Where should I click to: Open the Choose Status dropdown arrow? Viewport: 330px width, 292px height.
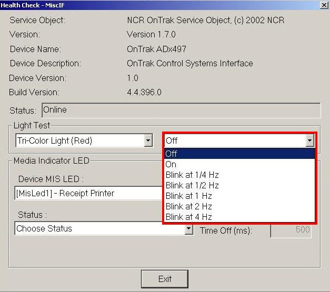tap(189, 228)
